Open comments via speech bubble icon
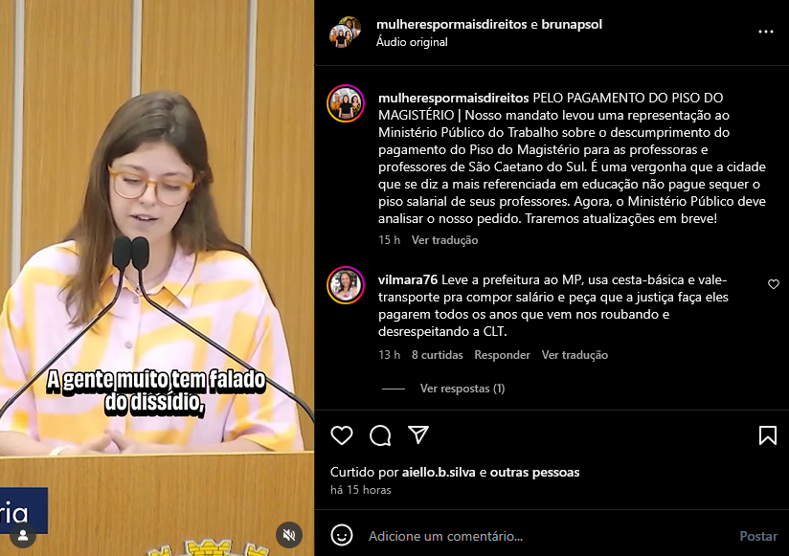This screenshot has width=789, height=556. pos(380,435)
